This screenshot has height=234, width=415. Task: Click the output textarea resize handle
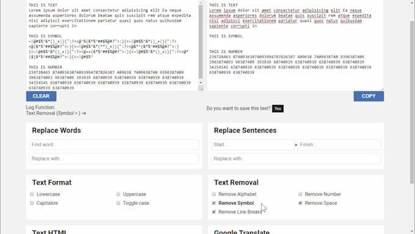click(381, 89)
